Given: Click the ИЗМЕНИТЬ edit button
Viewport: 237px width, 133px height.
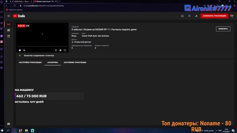Looking at the screenshot, I should 223,29.
